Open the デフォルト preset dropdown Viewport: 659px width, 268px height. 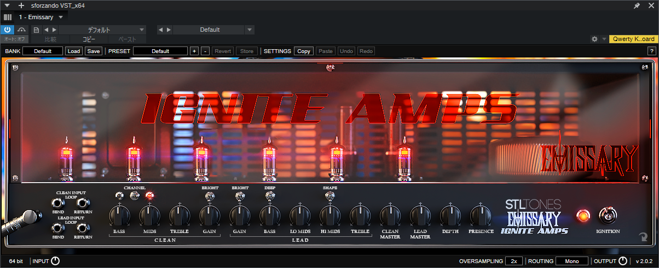102,30
